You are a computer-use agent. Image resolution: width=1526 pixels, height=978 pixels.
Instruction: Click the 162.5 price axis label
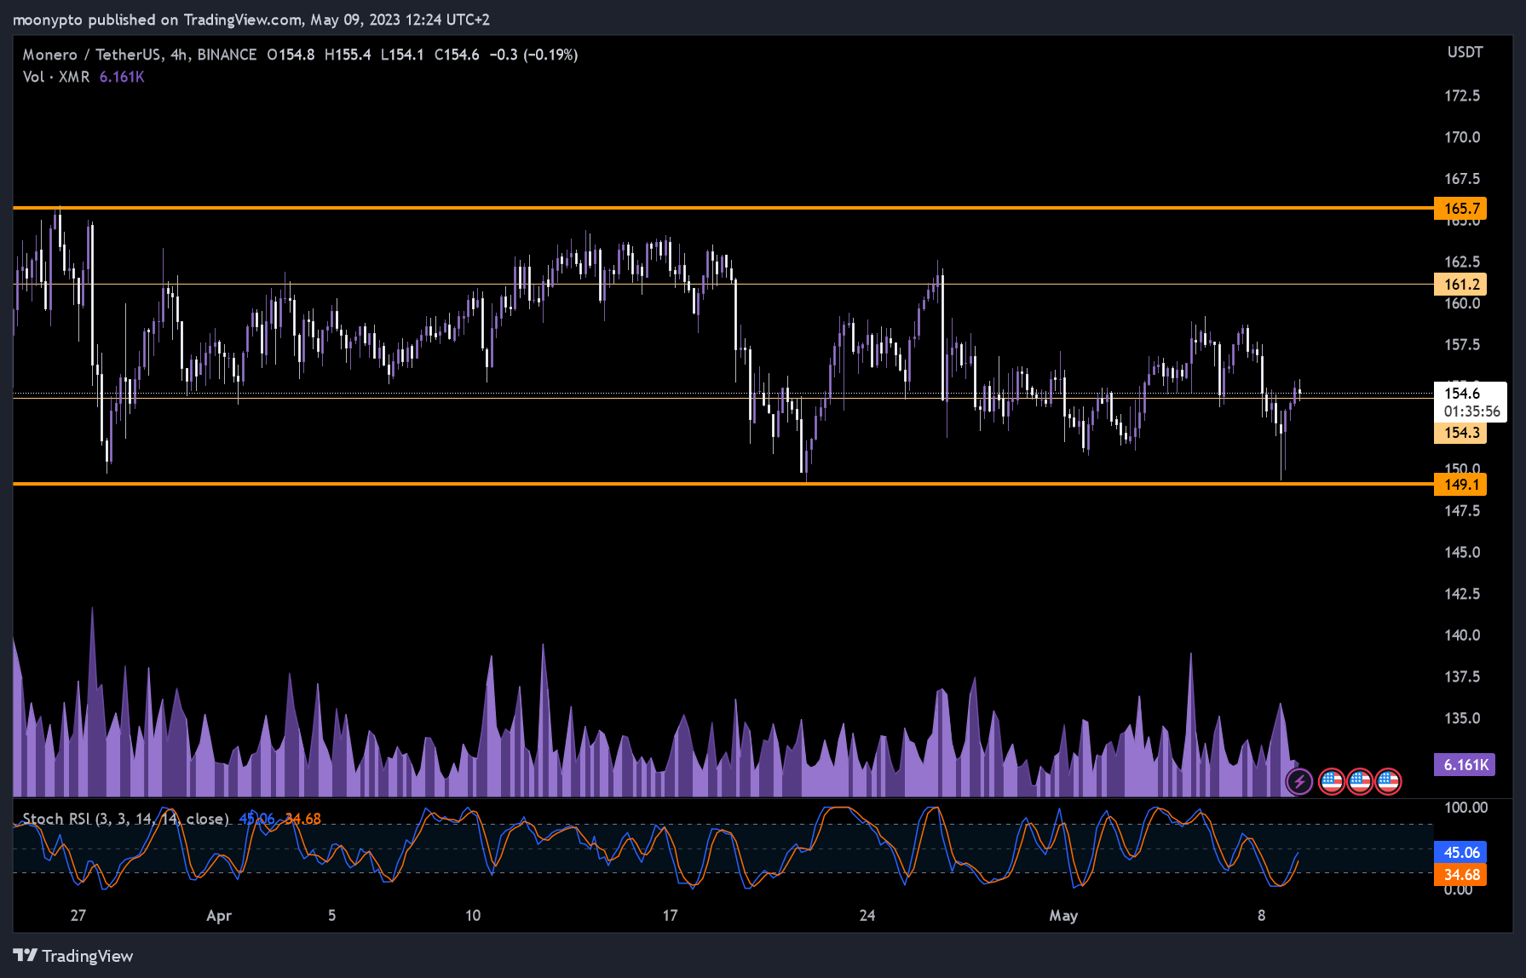[1462, 262]
